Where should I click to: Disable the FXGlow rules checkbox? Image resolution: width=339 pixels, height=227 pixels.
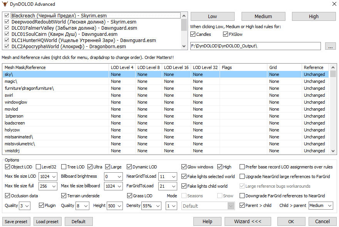point(225,34)
